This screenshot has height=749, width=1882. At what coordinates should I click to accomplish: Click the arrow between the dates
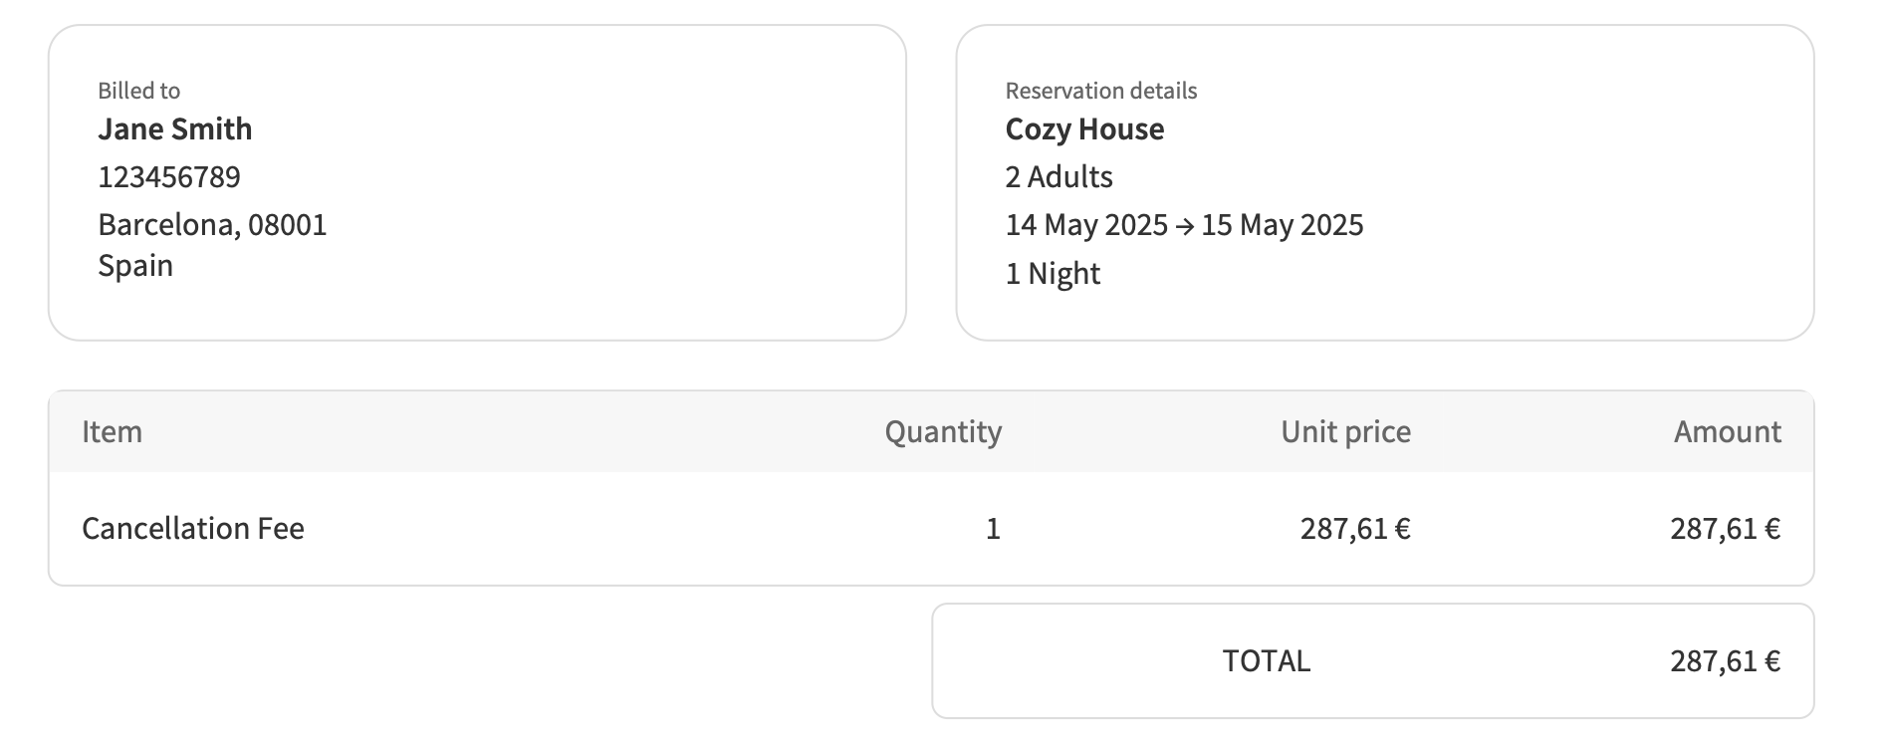coord(1185,227)
